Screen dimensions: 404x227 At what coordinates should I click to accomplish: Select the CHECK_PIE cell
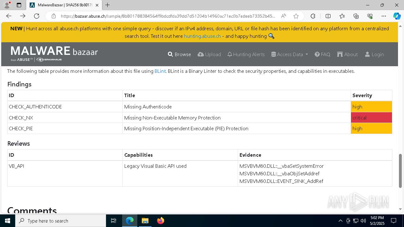point(65,128)
